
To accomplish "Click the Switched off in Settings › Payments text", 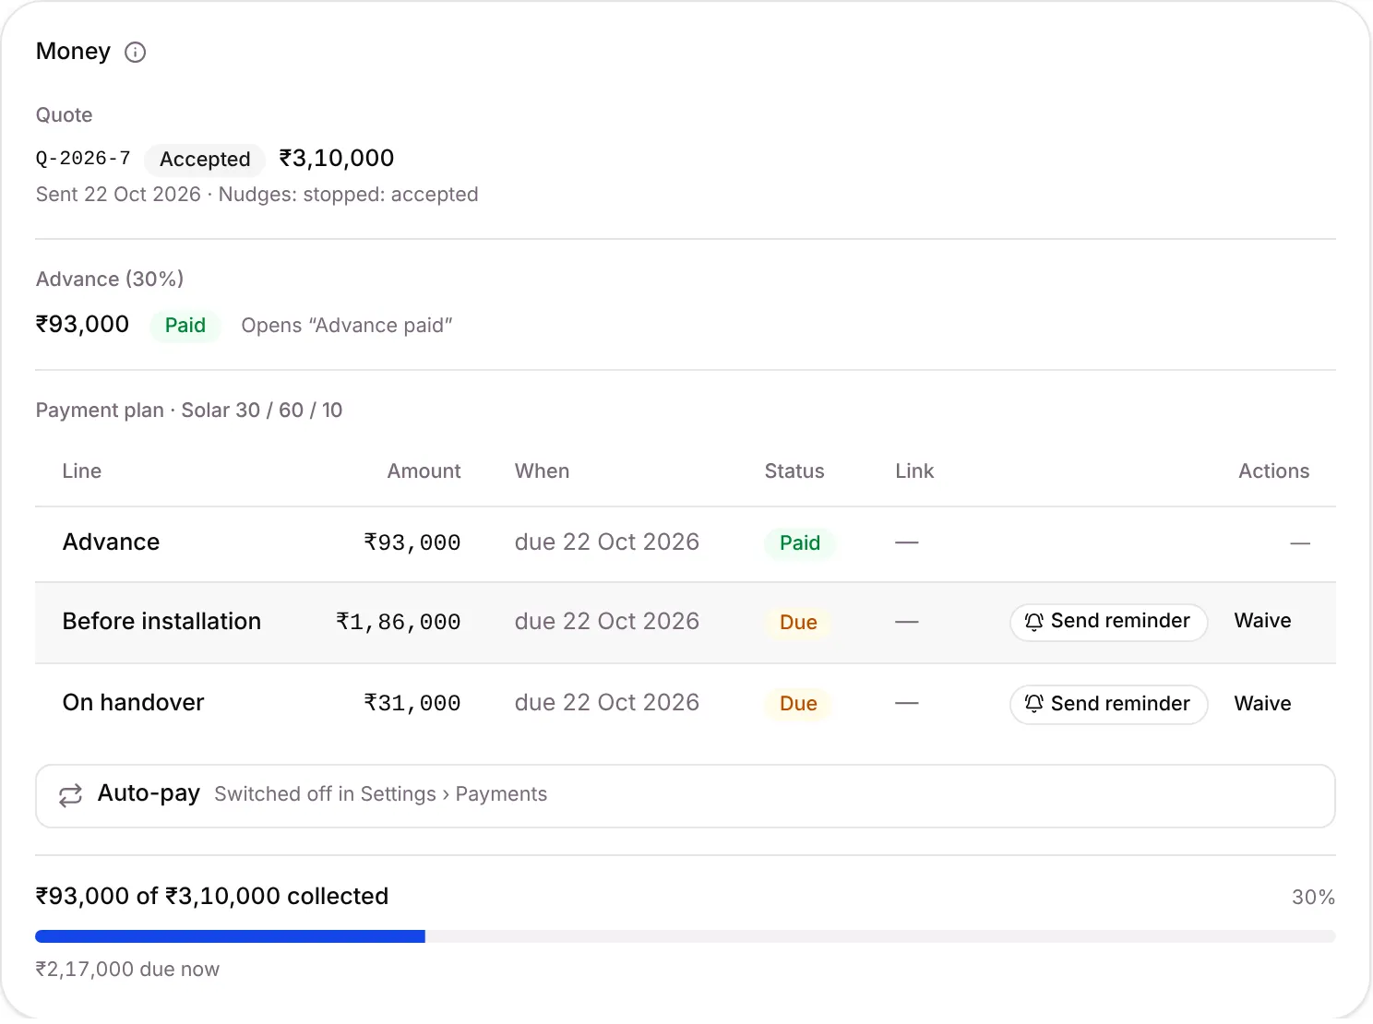I will [380, 794].
